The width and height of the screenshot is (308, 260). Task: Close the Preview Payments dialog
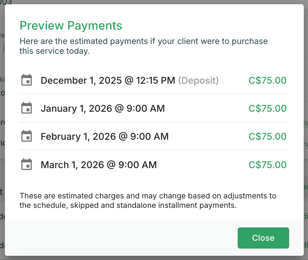click(x=263, y=238)
